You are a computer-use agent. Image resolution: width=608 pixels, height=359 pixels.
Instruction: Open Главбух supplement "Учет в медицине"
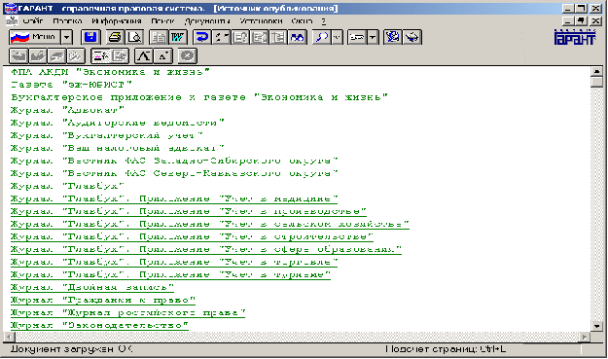tap(174, 198)
